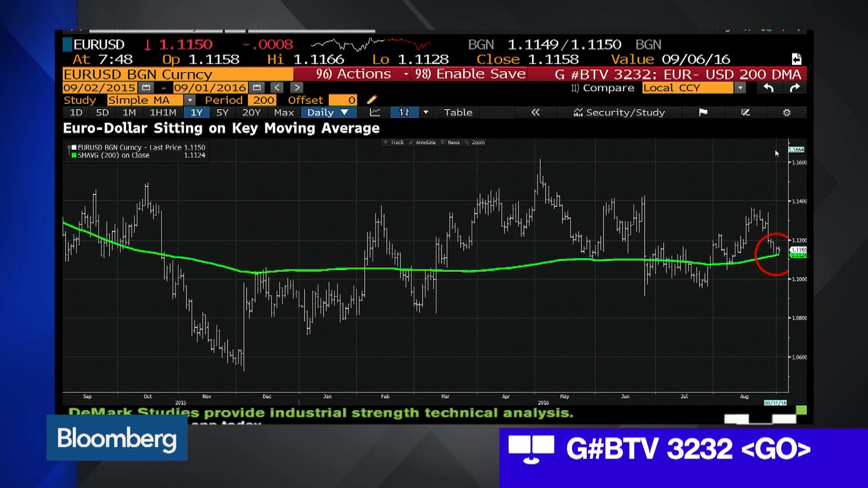Open chart settings gear icon
Screen dimensions: 868x488
787,113
